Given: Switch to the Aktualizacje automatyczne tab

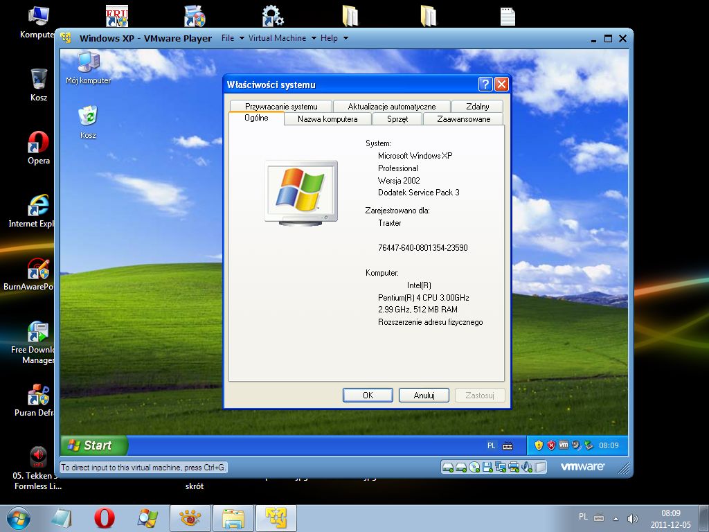Looking at the screenshot, I should 392,106.
